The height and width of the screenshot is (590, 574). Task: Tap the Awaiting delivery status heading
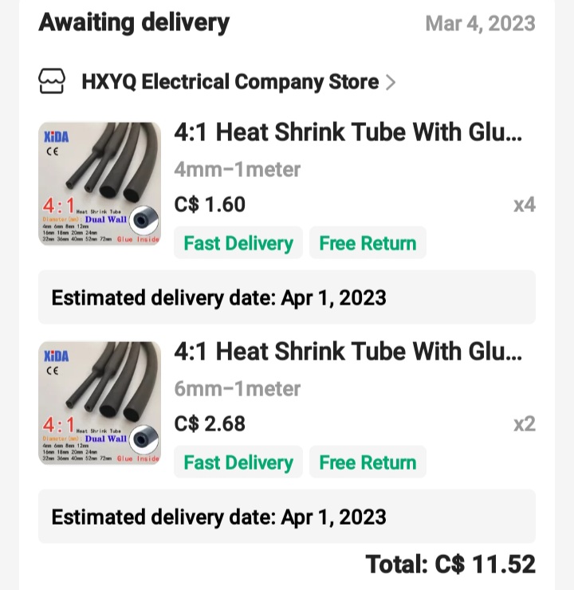pyautogui.click(x=134, y=22)
